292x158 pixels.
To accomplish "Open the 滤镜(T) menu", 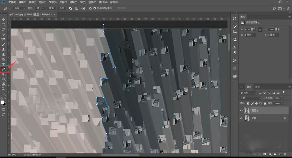I will pos(73,2).
